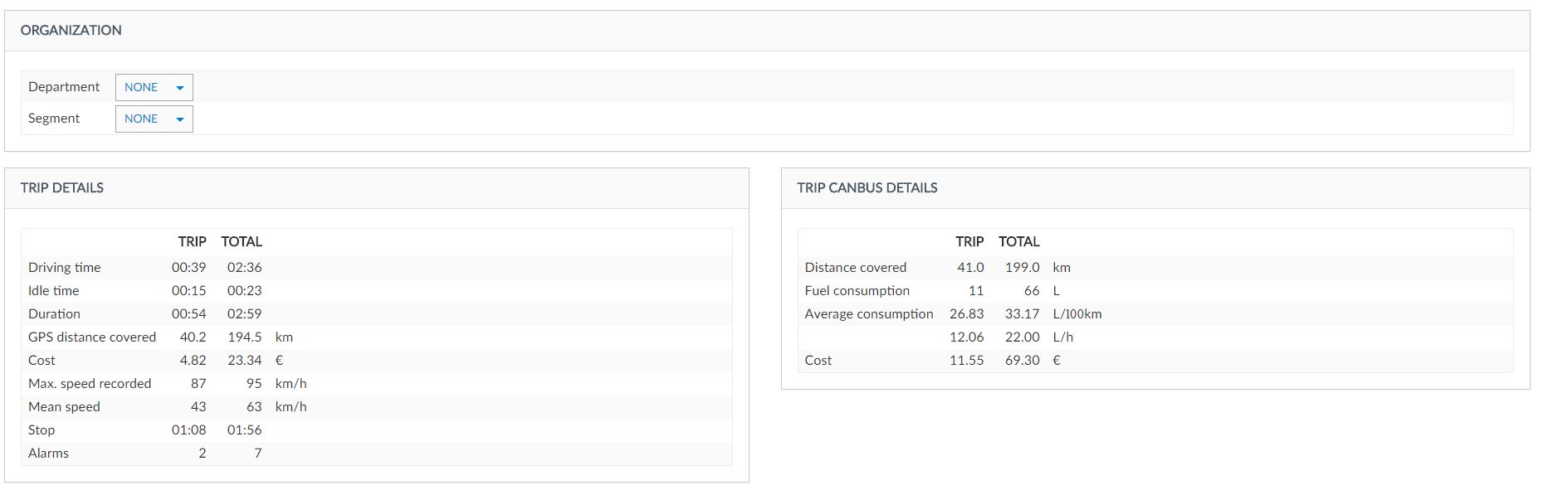
Task: Click the TRIP column header in Trip Canbus Details
Action: [969, 242]
